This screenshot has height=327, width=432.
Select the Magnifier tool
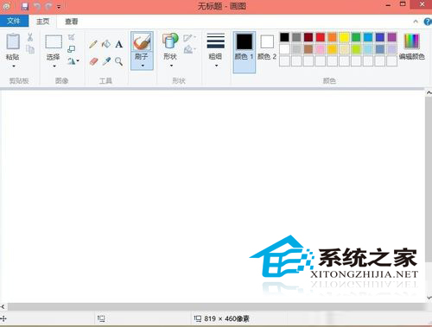click(119, 61)
